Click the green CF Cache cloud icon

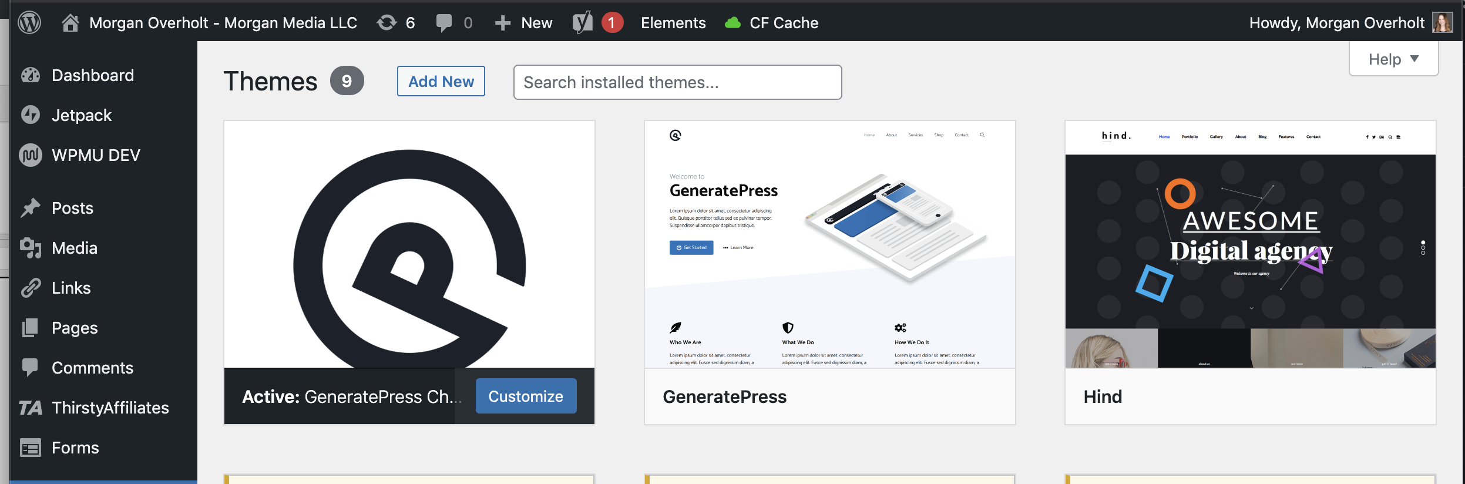(732, 23)
